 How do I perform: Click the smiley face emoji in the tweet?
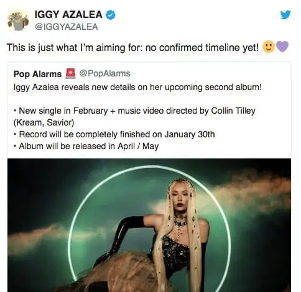click(269, 47)
